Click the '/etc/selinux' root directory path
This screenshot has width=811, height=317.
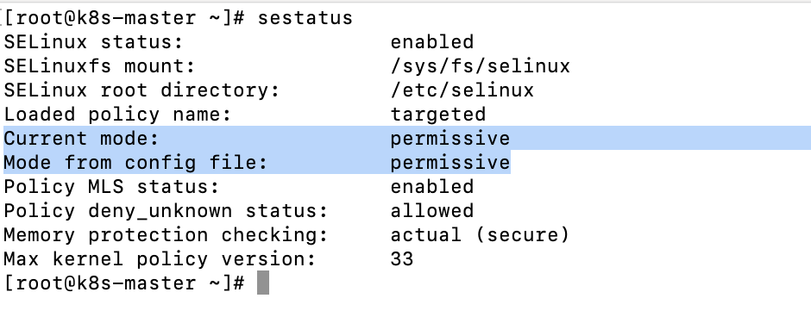click(x=462, y=90)
